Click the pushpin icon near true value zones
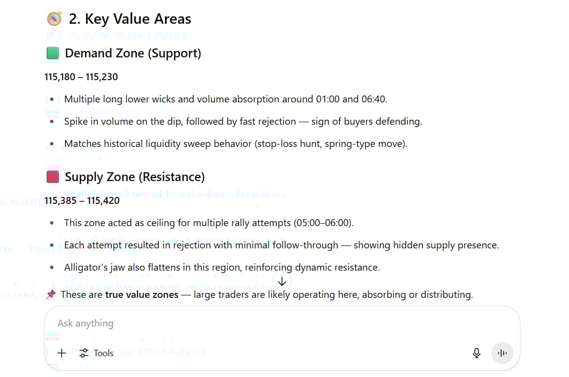This screenshot has width=569, height=377. [51, 294]
